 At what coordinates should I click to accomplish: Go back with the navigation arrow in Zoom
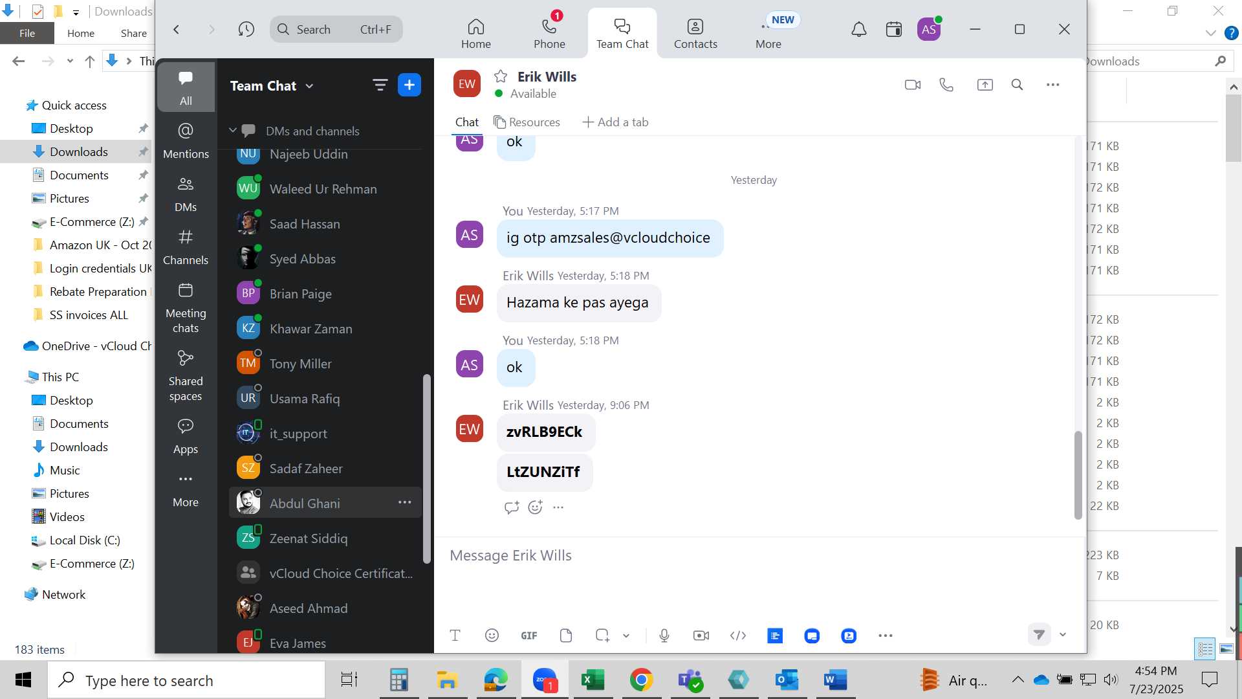[176, 29]
